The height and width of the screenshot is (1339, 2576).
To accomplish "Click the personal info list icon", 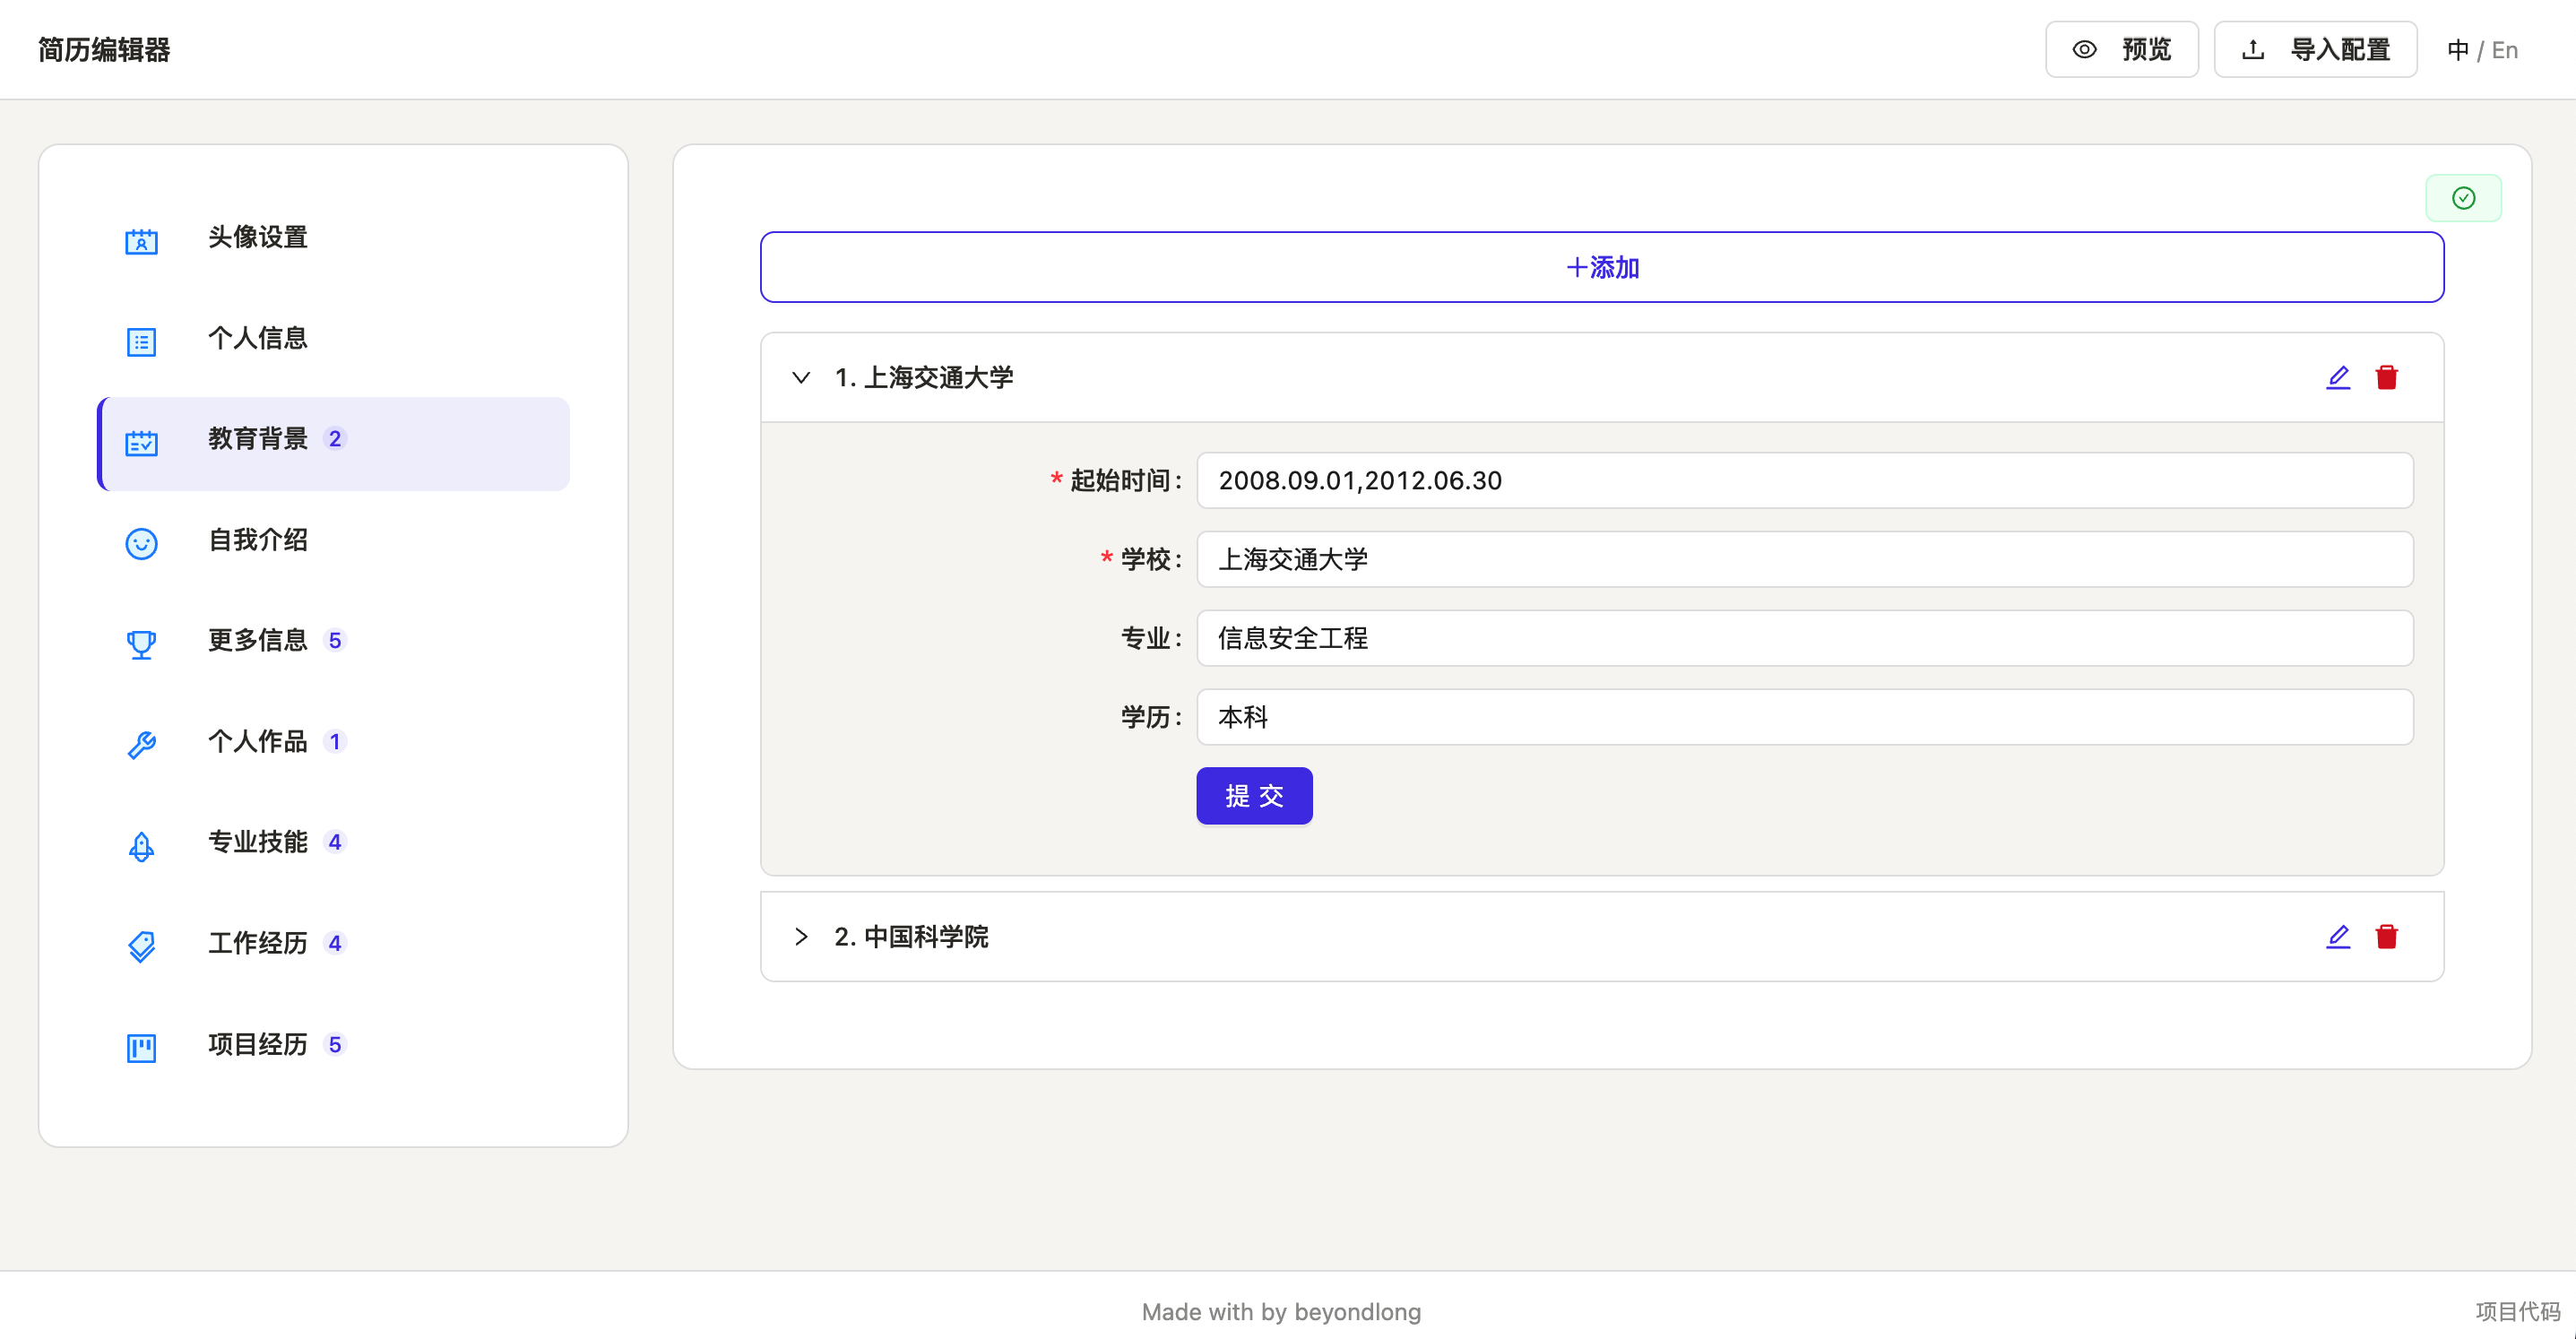I will click(141, 342).
